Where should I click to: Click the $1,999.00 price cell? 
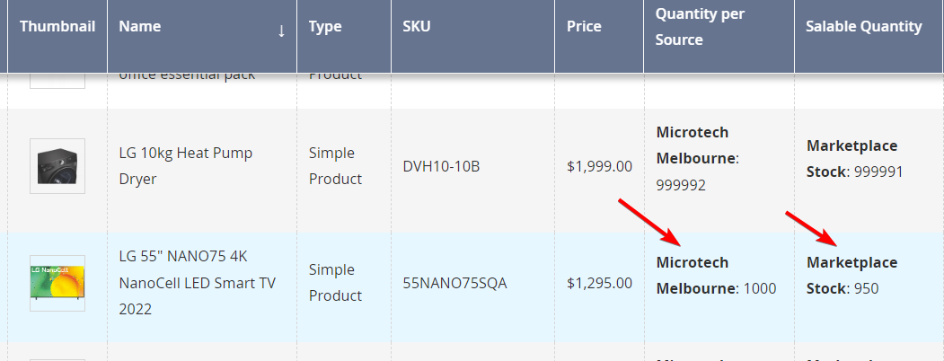pos(599,166)
